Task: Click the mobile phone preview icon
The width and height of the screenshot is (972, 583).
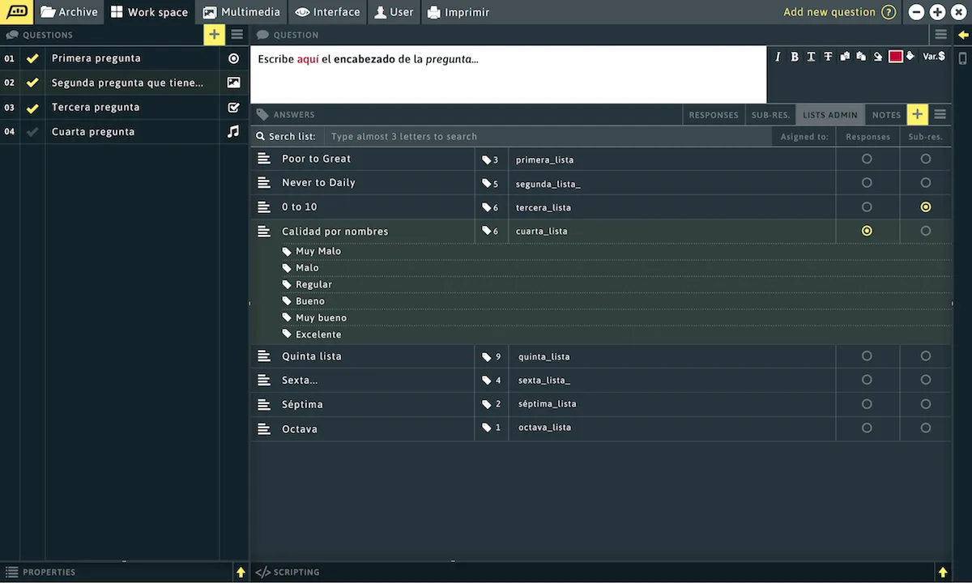Action: point(962,58)
